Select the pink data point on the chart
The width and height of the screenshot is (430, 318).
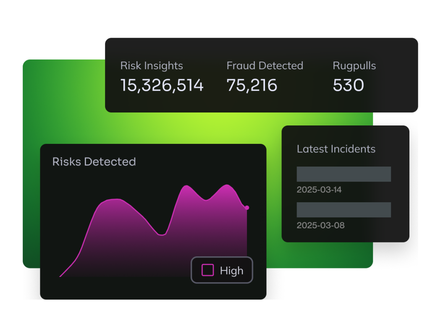[247, 207]
